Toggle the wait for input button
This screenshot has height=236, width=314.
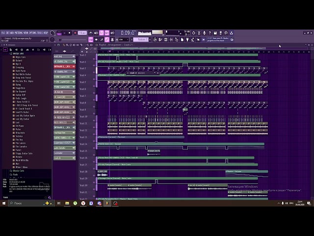96,33
